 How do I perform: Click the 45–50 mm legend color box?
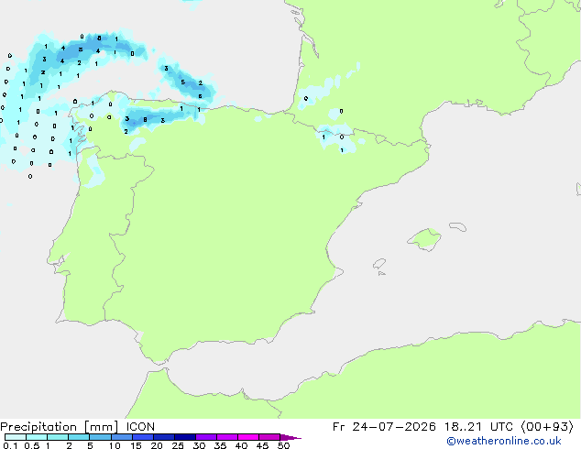click(269, 437)
